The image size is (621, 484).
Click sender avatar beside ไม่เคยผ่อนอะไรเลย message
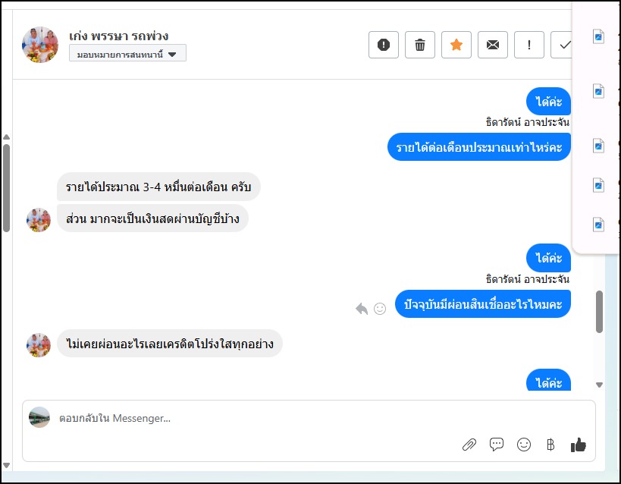[39, 345]
